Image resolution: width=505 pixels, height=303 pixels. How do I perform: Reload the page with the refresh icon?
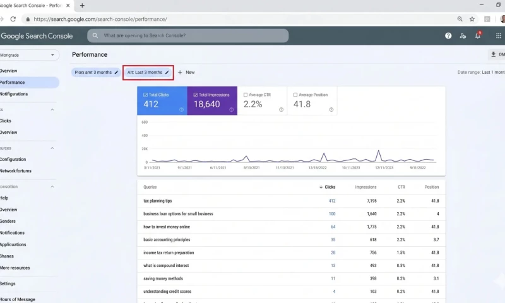(x=13, y=19)
